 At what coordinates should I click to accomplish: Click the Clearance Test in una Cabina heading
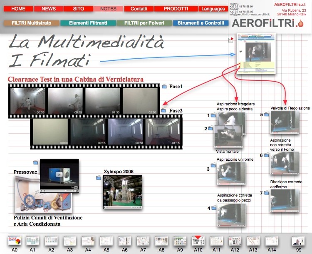pos(76,79)
